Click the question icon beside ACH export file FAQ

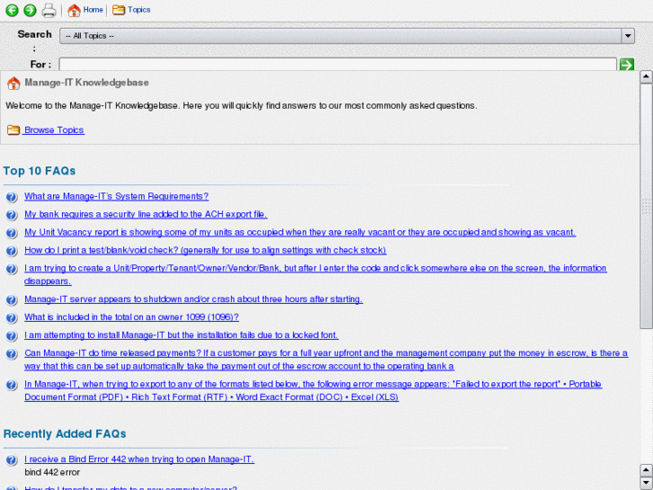[x=12, y=215]
